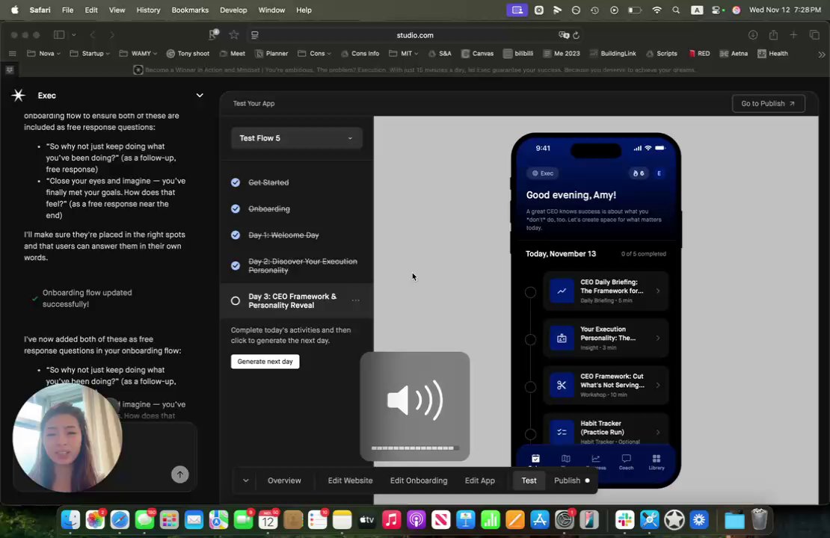The height and width of the screenshot is (538, 830).
Task: Show Safari tab overview icon
Action: coord(814,35)
